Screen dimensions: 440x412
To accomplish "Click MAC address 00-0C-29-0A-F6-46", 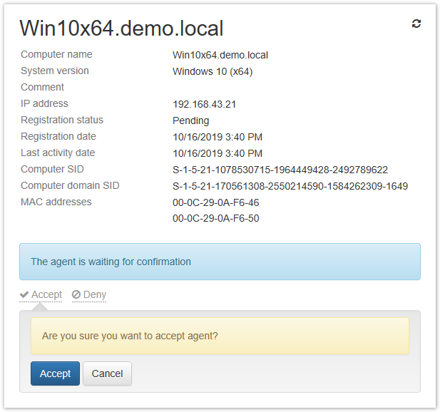I will [216, 202].
